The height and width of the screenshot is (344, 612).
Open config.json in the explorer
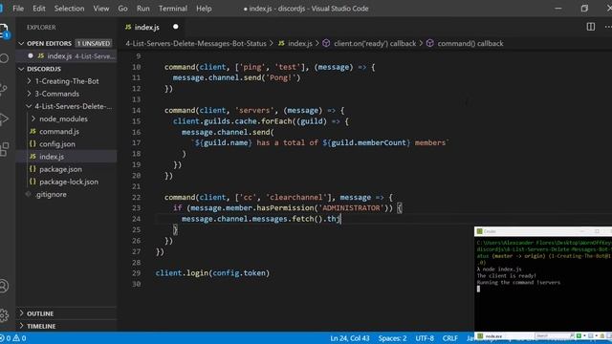pos(57,144)
